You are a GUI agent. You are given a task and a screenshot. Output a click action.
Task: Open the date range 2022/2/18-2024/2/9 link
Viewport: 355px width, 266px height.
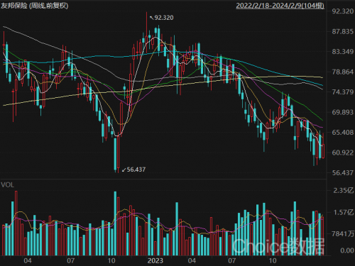pos(280,6)
